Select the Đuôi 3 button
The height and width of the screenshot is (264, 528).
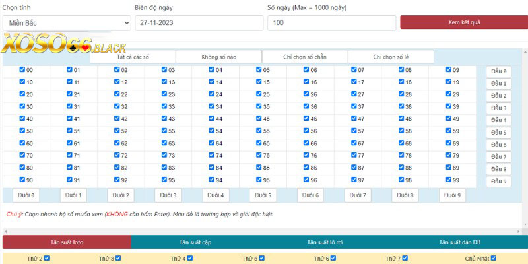tap(168, 195)
